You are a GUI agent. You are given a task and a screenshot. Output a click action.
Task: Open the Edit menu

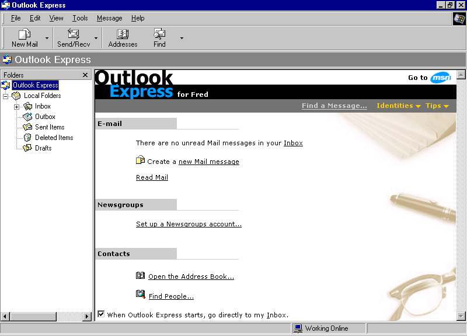(35, 18)
